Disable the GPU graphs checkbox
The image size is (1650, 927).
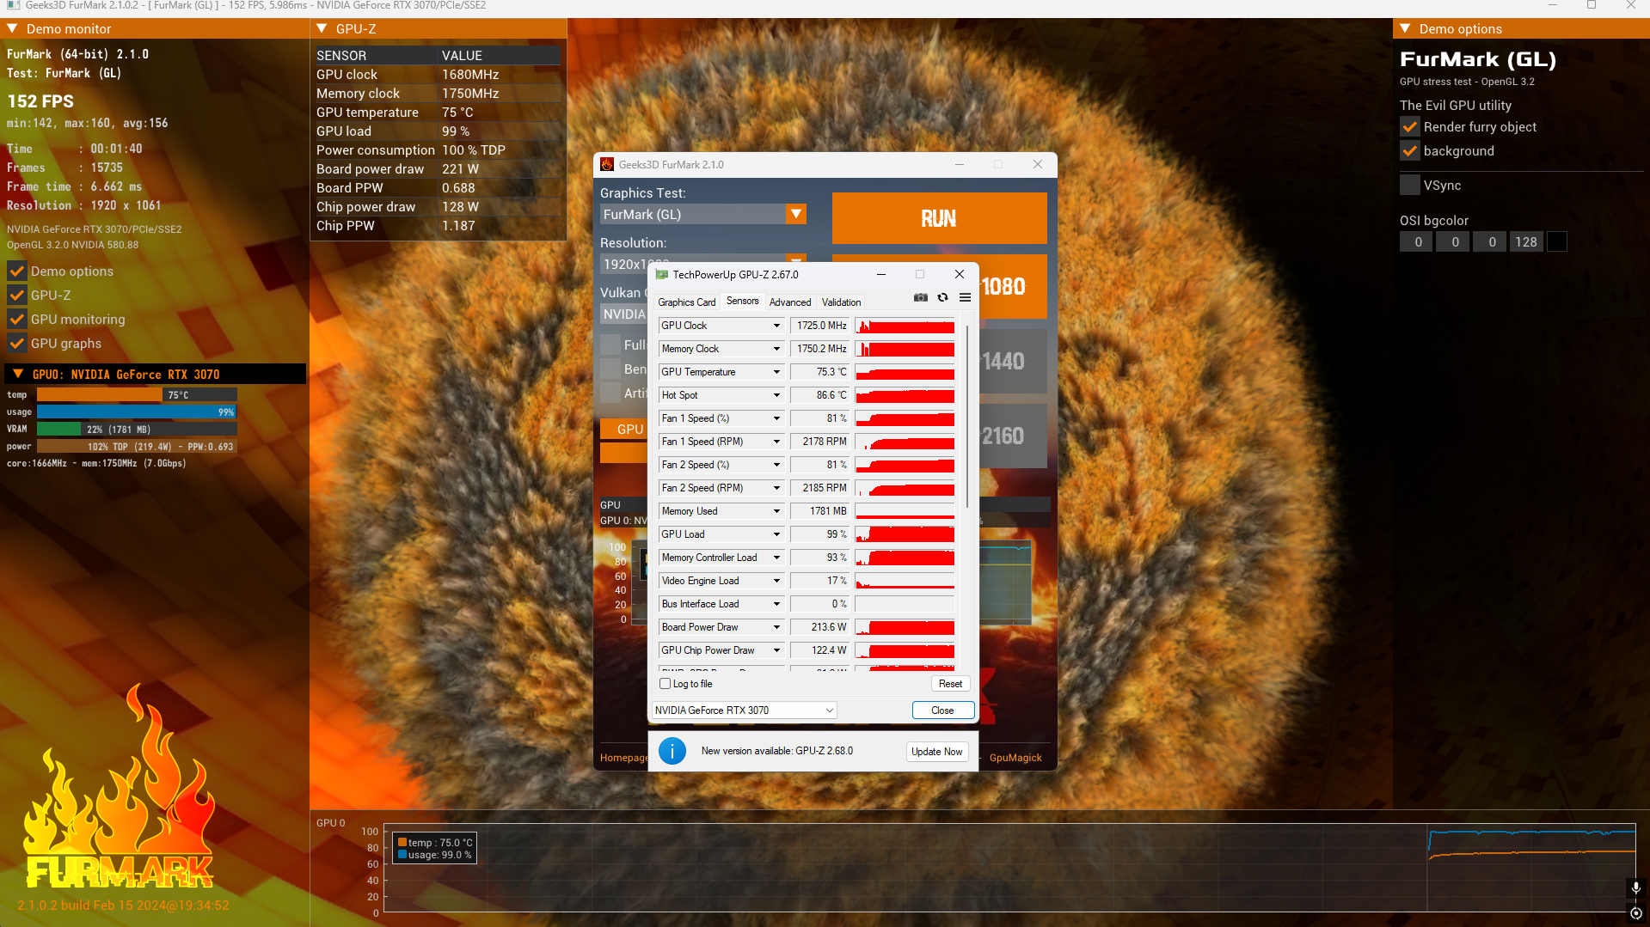[x=16, y=344]
